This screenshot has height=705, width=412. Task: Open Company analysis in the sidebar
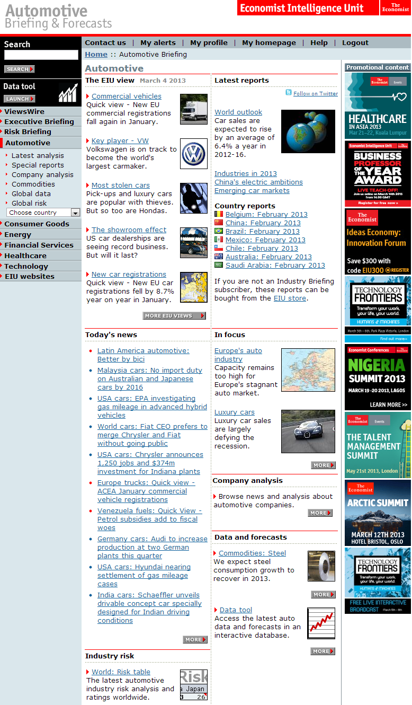pos(42,174)
